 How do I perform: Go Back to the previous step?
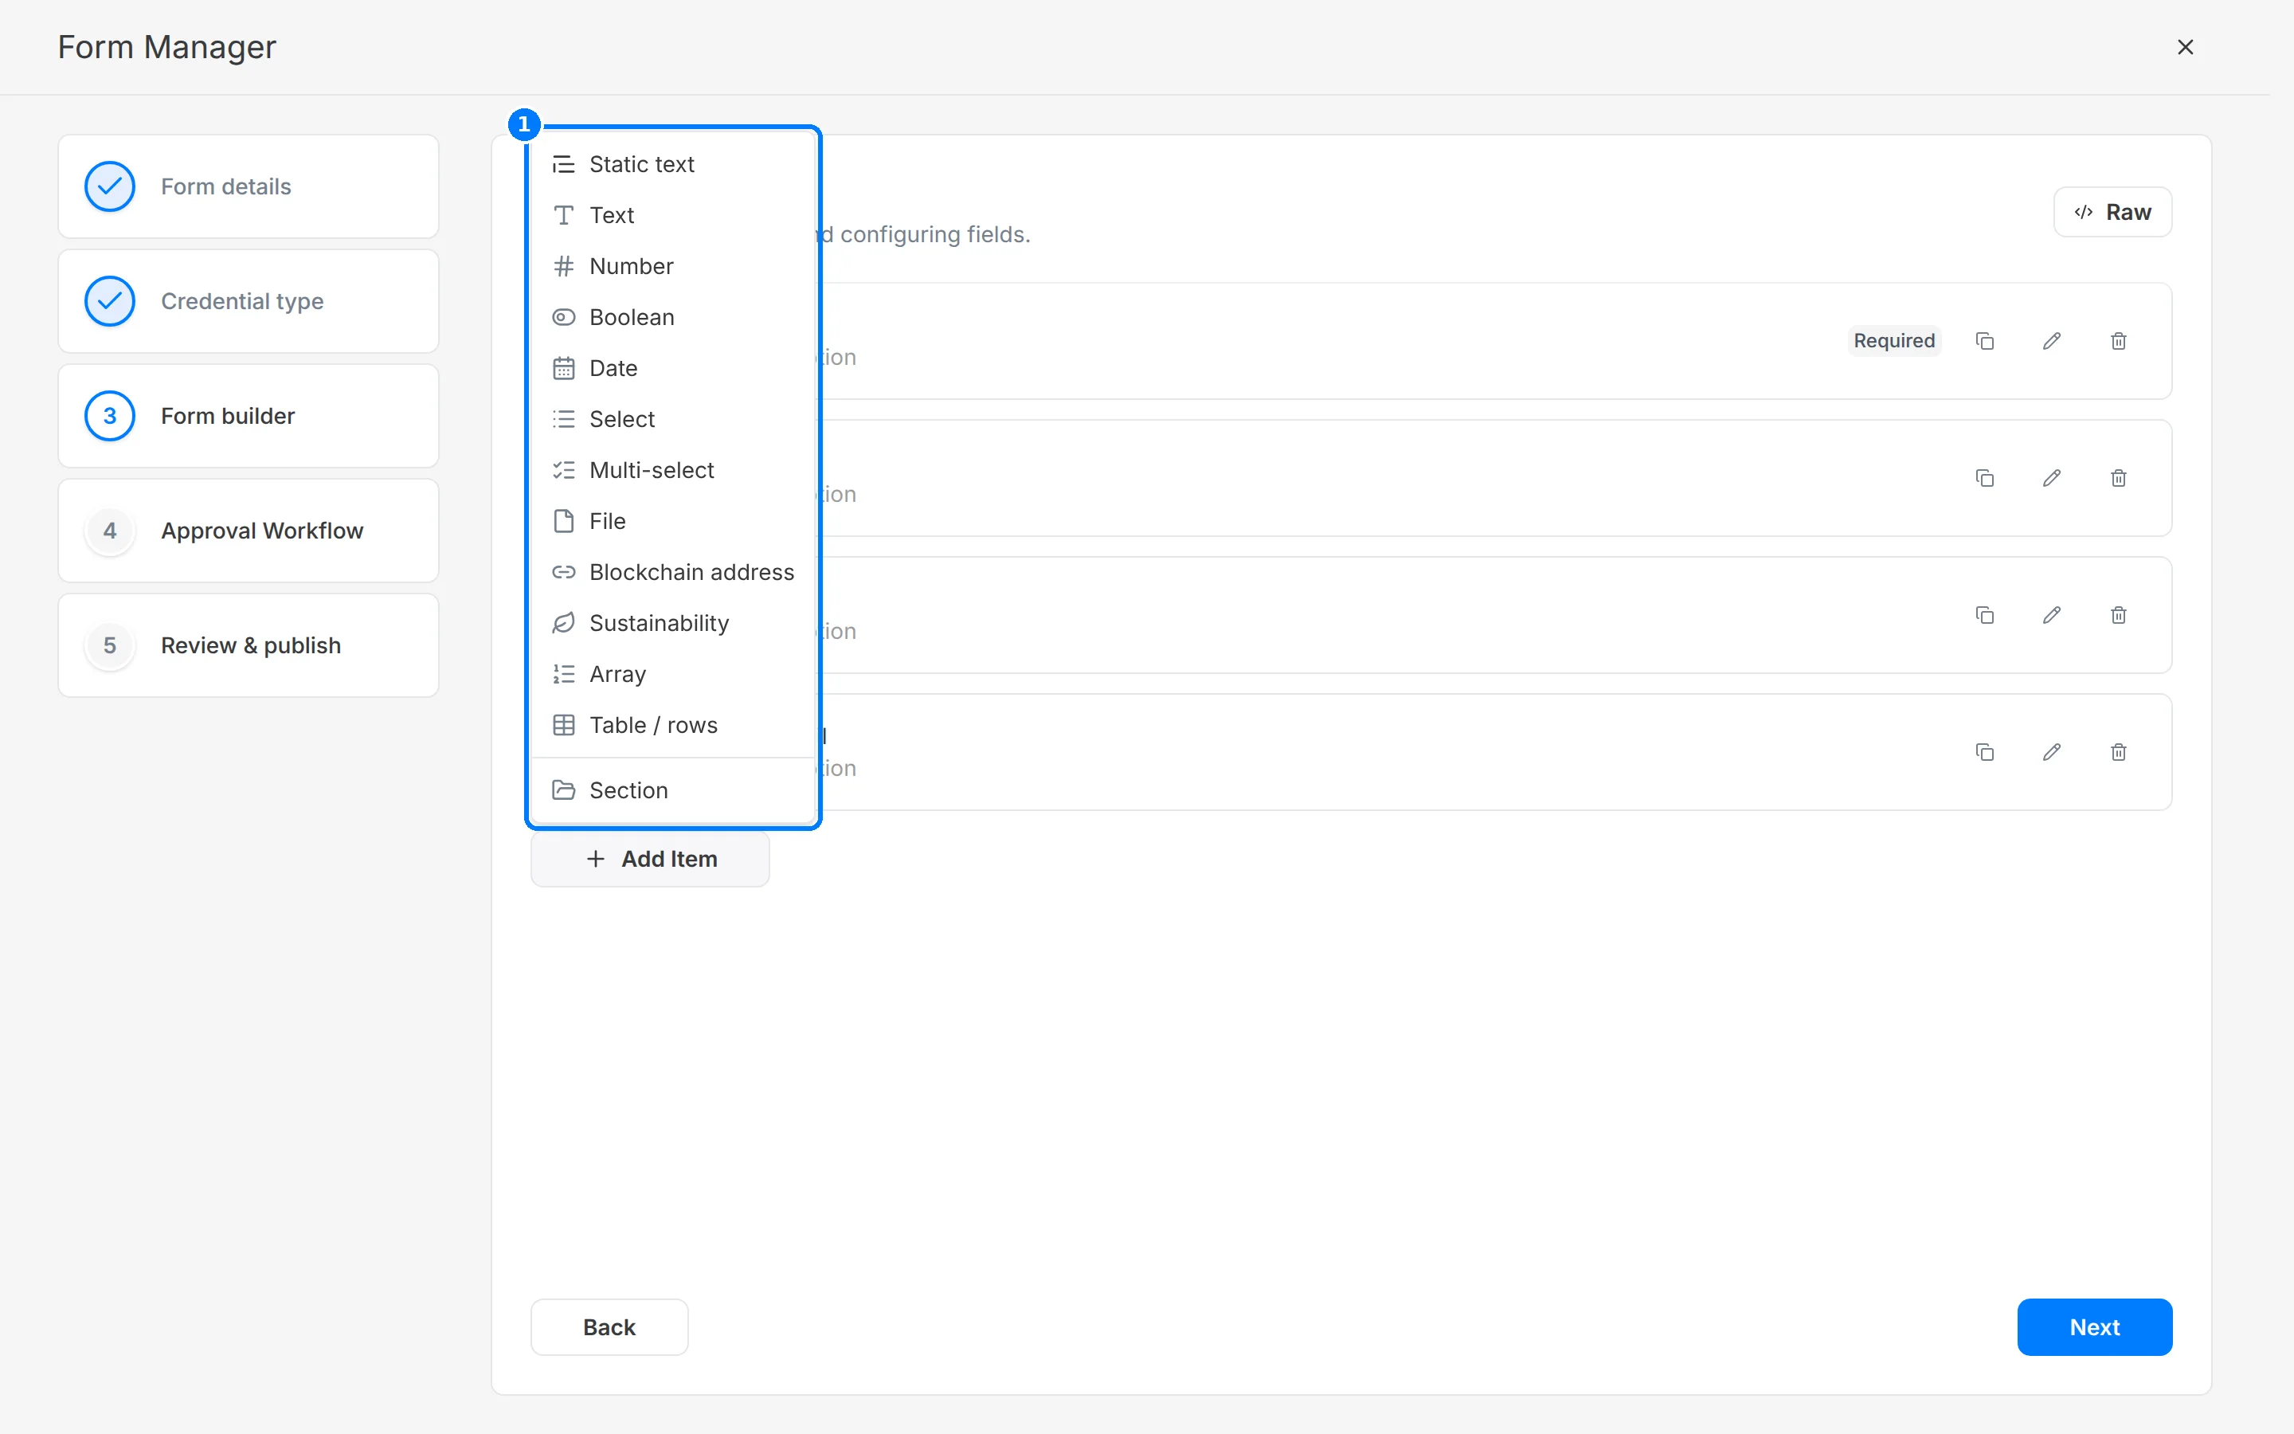click(x=609, y=1326)
